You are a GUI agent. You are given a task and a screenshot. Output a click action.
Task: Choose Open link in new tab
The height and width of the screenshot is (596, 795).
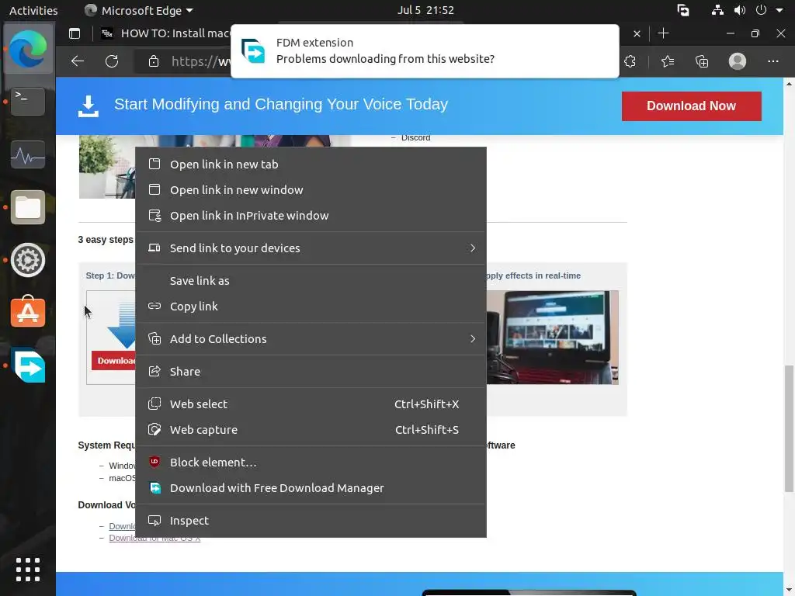pos(311,165)
